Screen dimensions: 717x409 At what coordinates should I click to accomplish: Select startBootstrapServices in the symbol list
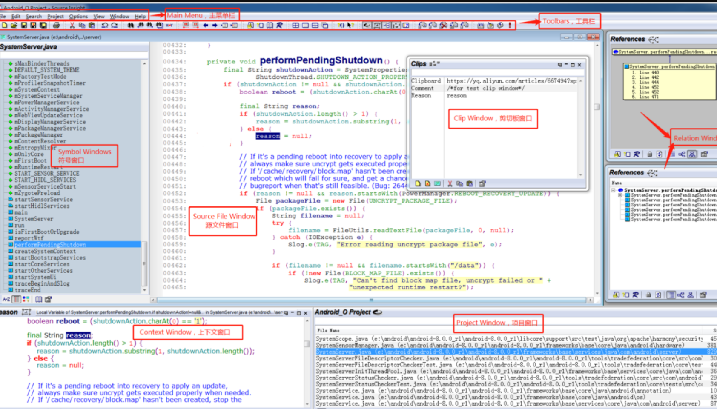(50, 257)
